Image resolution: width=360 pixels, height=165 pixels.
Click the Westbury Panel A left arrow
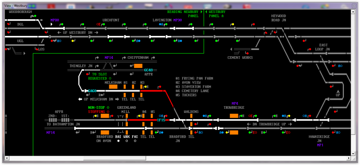[206, 12]
